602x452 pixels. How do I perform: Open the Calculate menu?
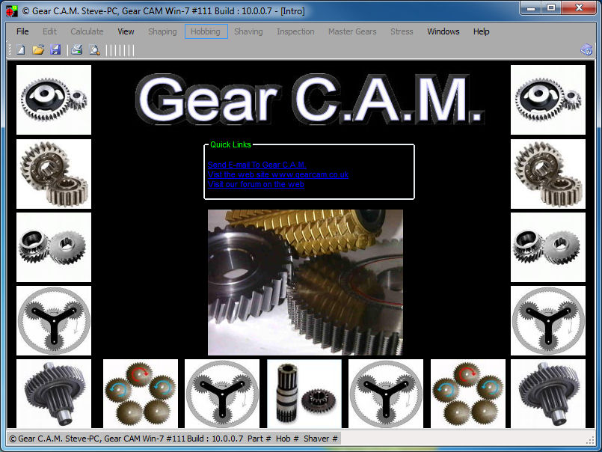87,31
